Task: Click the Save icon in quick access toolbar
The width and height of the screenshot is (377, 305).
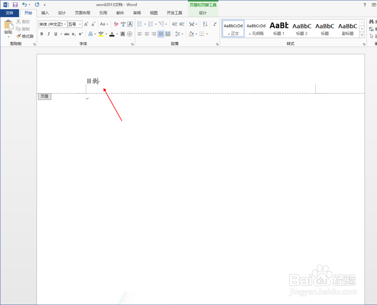Action: [x=15, y=5]
